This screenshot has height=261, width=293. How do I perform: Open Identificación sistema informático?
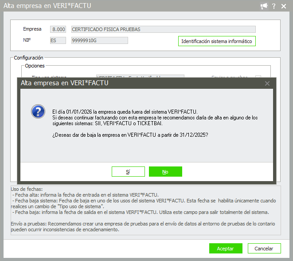[216, 41]
